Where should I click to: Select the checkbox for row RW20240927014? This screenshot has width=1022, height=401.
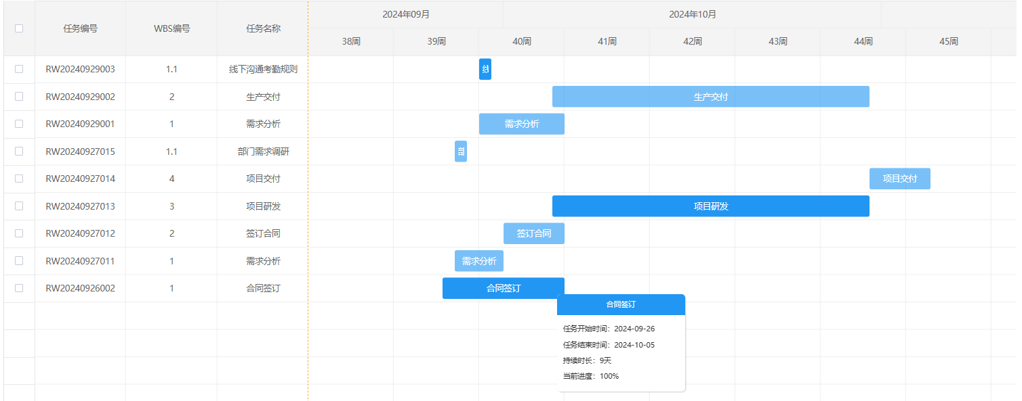click(x=19, y=179)
